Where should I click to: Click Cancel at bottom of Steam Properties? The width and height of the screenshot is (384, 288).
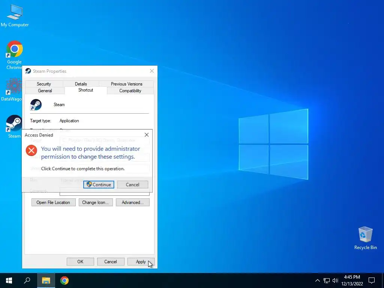111,261
